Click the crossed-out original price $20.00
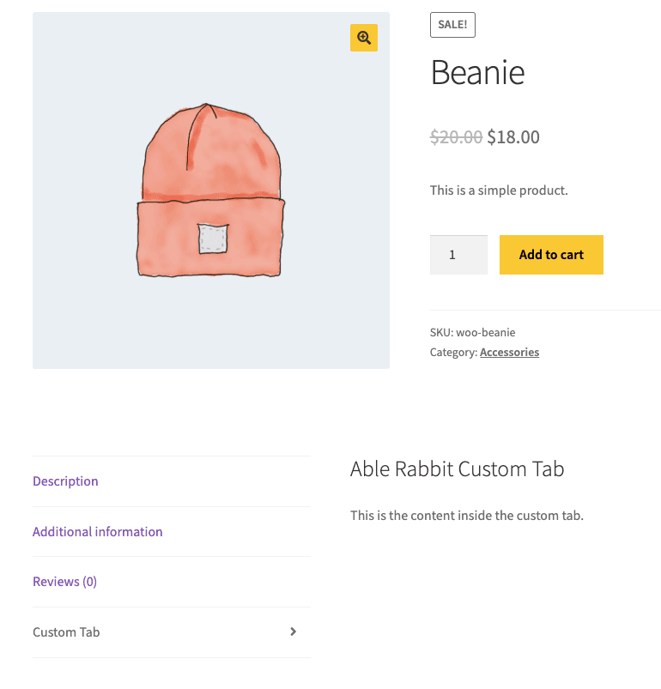661x689 pixels. 456,136
